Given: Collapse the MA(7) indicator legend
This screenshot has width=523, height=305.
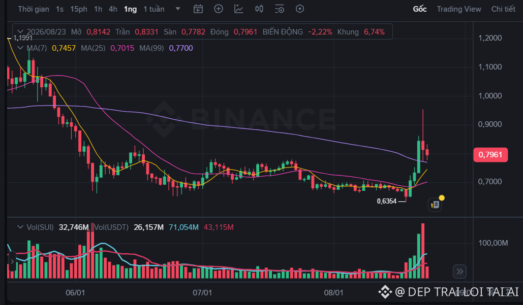Looking at the screenshot, I should 20,48.
